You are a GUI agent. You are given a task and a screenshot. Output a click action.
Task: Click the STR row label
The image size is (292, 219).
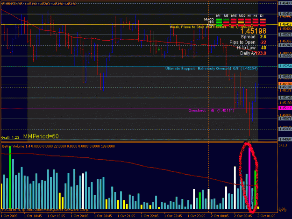[211, 22]
